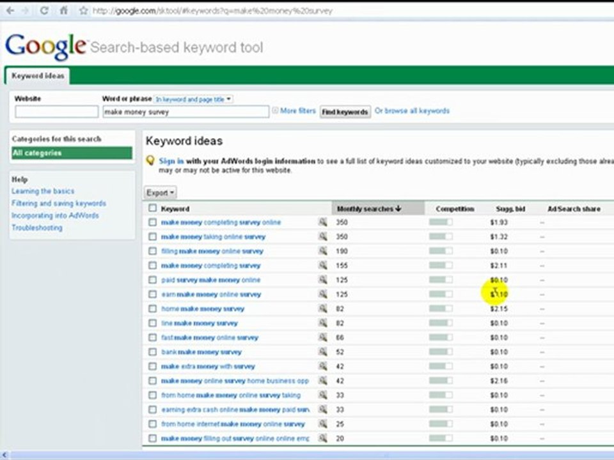This screenshot has height=460, width=614.
Task: Open the Export dropdown menu
Action: click(160, 193)
